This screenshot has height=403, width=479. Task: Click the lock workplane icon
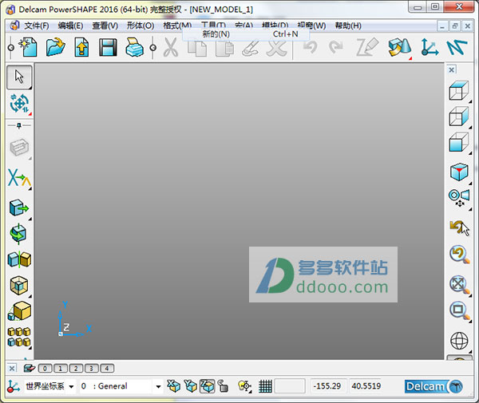pos(224,386)
